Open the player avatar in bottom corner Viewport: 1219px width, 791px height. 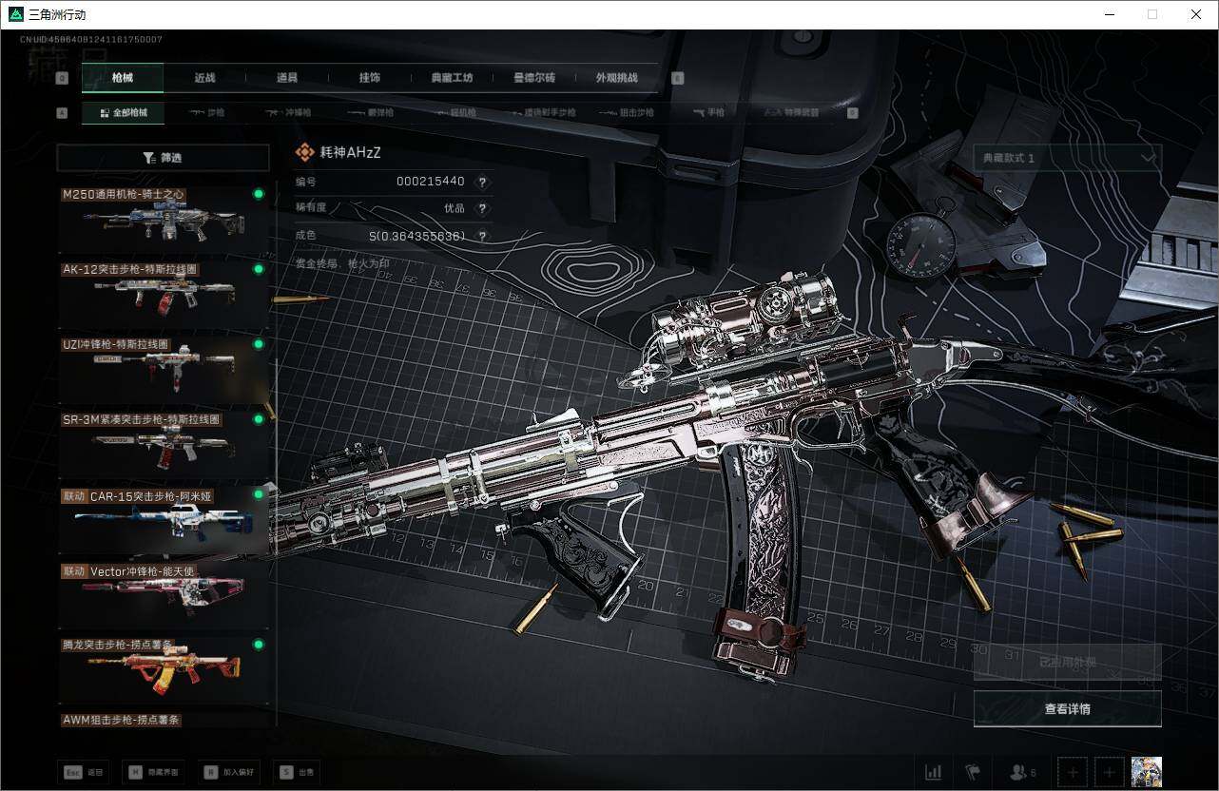(1146, 772)
